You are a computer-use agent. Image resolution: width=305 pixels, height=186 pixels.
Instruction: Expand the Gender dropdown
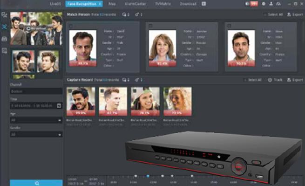click(36, 134)
